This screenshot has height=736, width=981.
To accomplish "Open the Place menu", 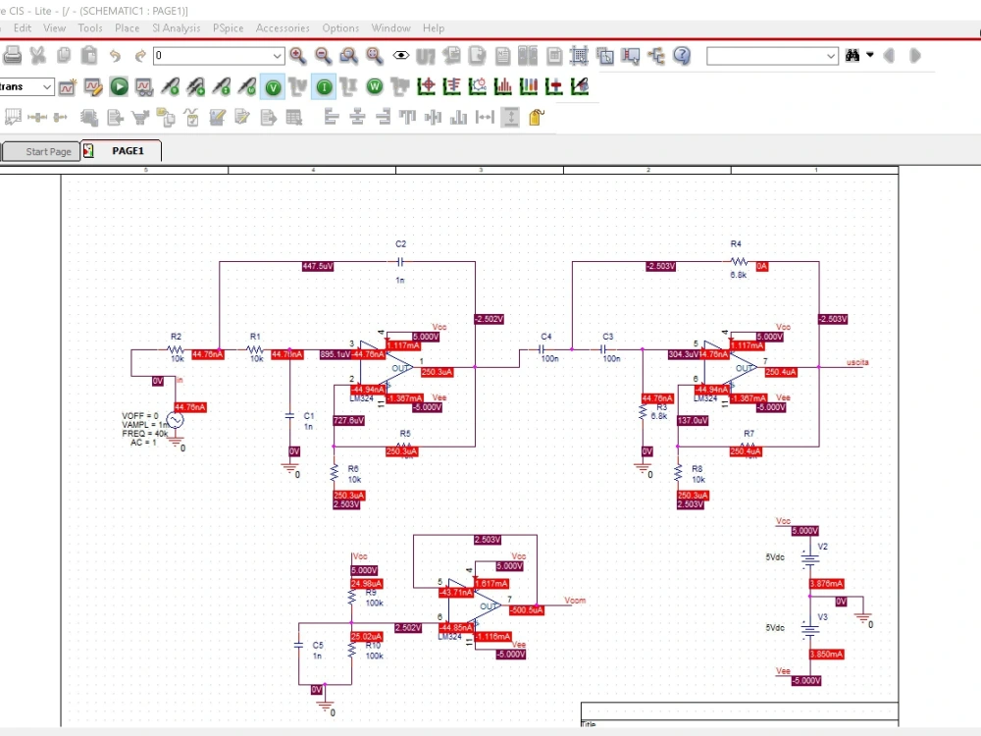I will [127, 28].
